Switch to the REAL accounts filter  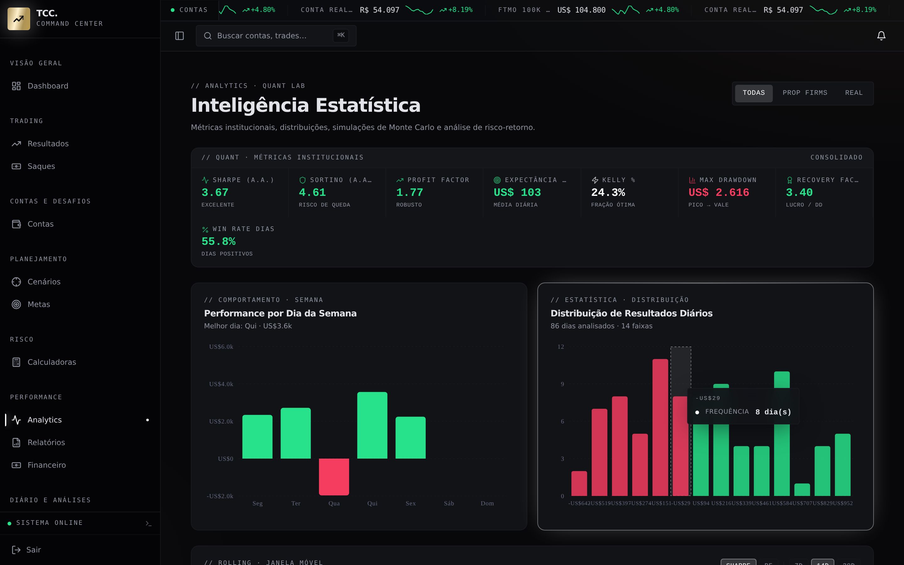pyautogui.click(x=853, y=93)
